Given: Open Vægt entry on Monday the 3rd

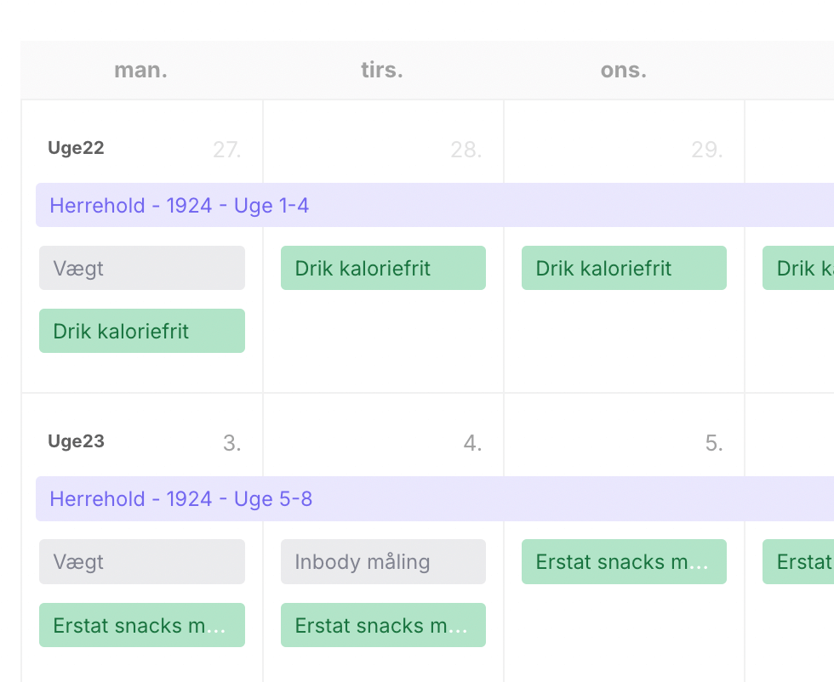Looking at the screenshot, I should coord(142,562).
